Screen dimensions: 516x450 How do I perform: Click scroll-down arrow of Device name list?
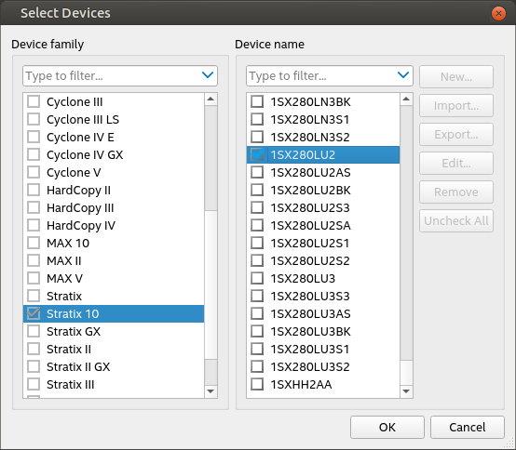point(406,391)
